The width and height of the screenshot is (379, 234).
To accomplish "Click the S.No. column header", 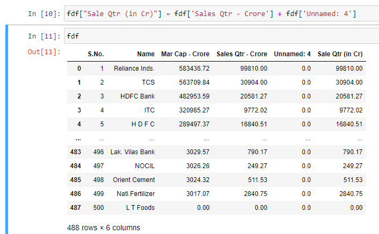I will tap(96, 54).
